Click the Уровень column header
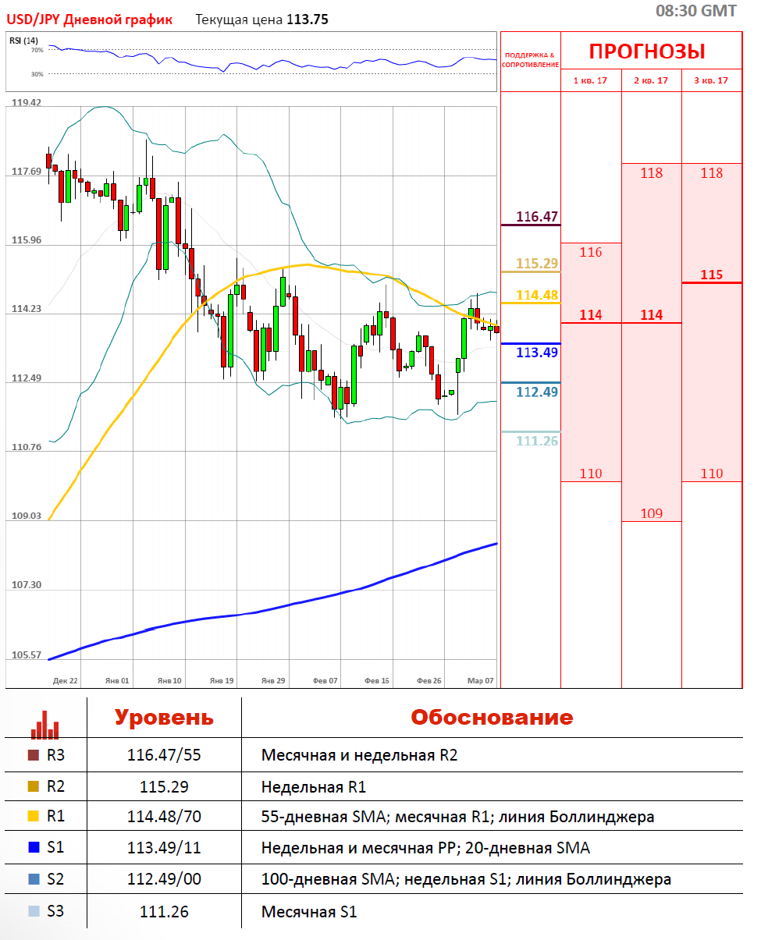Screen dimensions: 761x940 coord(164,718)
